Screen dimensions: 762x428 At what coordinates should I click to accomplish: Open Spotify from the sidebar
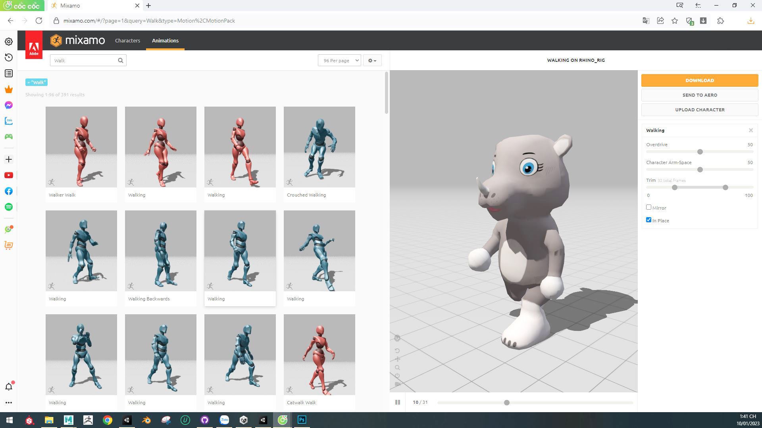[x=9, y=207]
